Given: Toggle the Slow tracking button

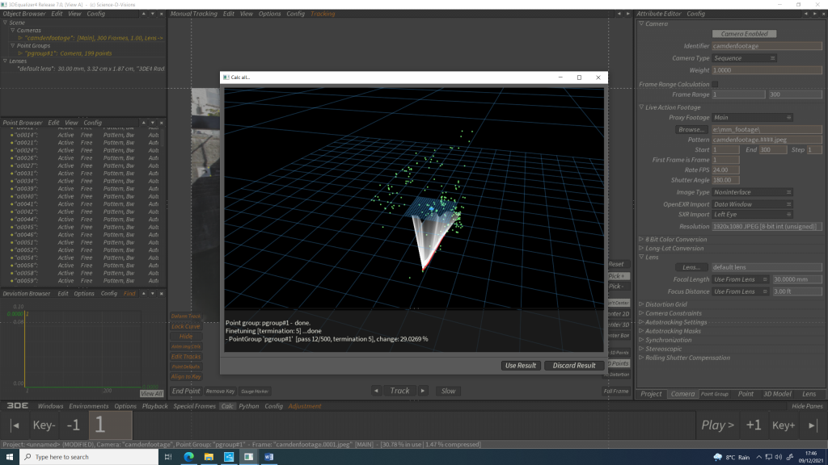Looking at the screenshot, I should 448,392.
